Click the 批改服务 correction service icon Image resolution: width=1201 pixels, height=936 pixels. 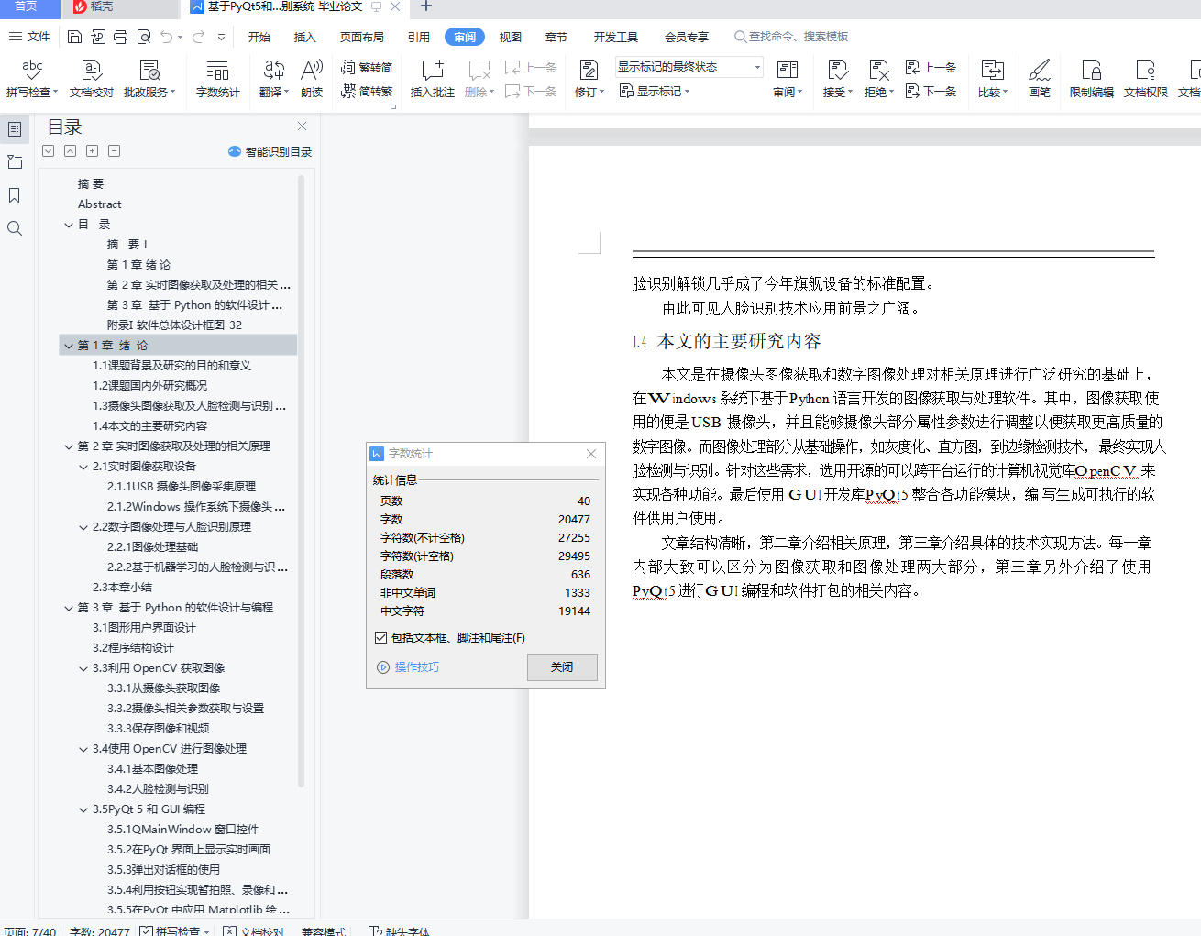(149, 70)
